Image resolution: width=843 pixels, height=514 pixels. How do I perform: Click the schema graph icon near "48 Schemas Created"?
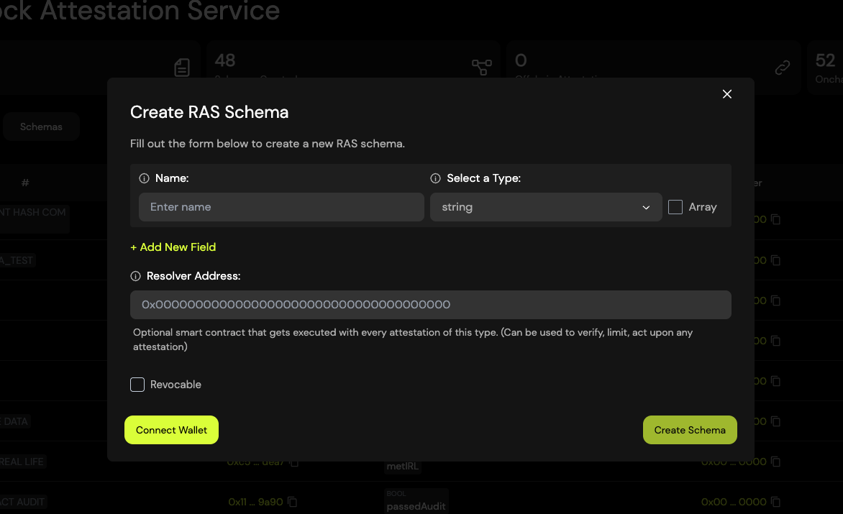(x=481, y=67)
